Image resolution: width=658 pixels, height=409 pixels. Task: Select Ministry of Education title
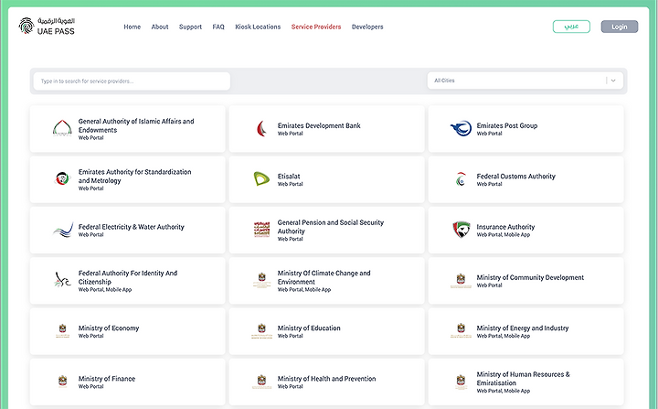tap(309, 328)
